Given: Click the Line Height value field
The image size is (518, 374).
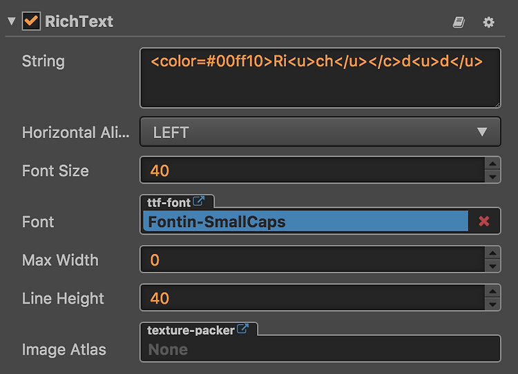Looking at the screenshot, I should click(312, 298).
